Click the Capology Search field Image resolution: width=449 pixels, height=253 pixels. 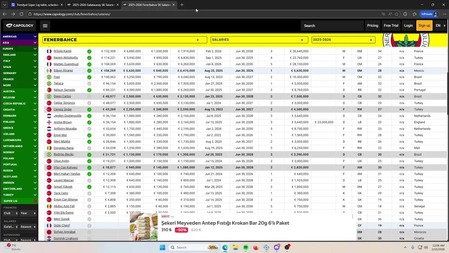point(332,26)
